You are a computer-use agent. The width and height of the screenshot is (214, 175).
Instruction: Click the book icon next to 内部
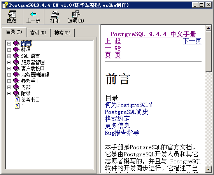click(16, 87)
